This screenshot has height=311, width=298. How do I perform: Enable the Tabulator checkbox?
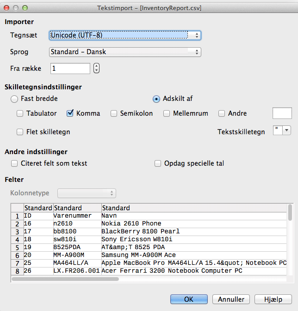tap(20, 113)
